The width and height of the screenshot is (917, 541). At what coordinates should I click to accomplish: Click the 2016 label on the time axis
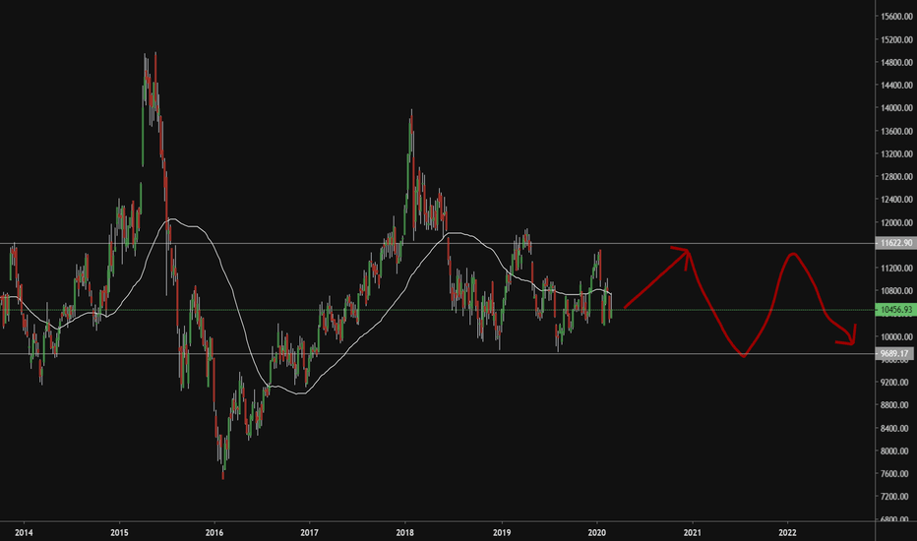pos(214,532)
